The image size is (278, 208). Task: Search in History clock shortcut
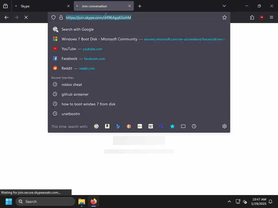point(194,126)
